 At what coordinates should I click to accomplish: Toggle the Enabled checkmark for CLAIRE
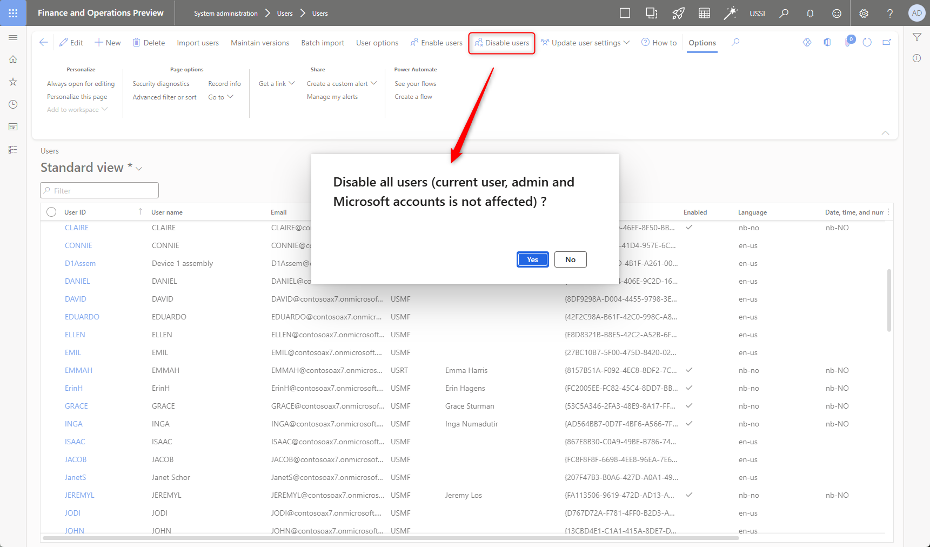click(689, 228)
